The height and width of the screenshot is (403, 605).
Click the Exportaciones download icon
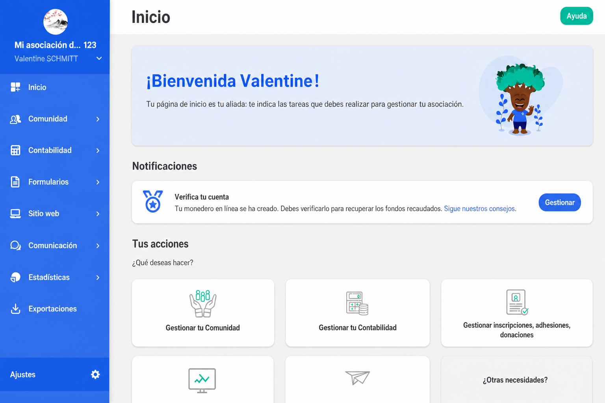[15, 309]
